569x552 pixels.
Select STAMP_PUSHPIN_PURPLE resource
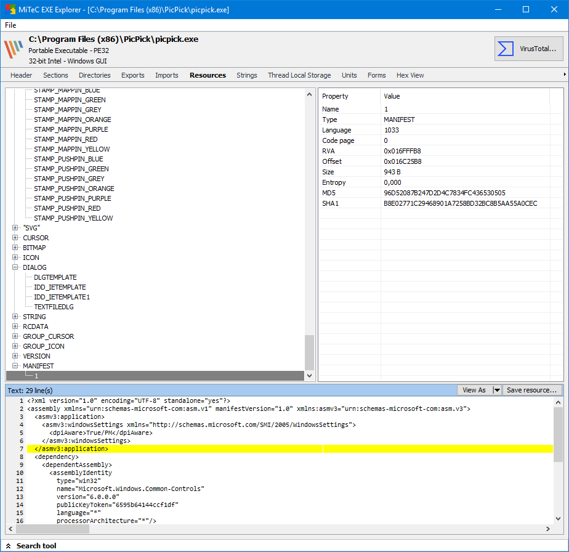73,198
